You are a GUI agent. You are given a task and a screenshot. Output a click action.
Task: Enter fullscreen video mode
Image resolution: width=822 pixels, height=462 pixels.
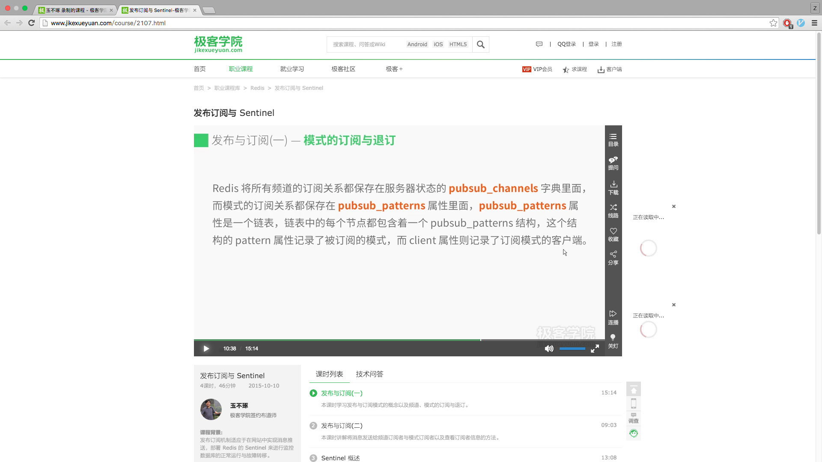click(x=595, y=349)
